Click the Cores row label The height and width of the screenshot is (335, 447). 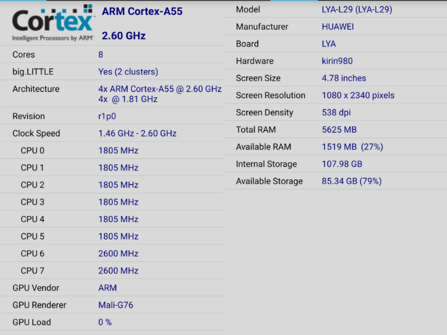click(23, 54)
